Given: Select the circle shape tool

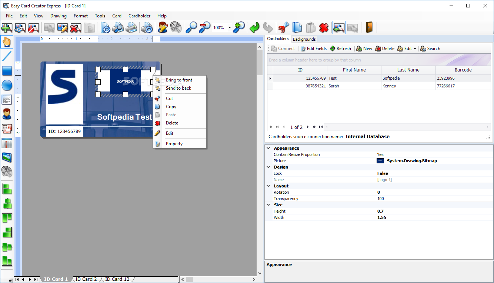Looking at the screenshot, I should click(7, 86).
